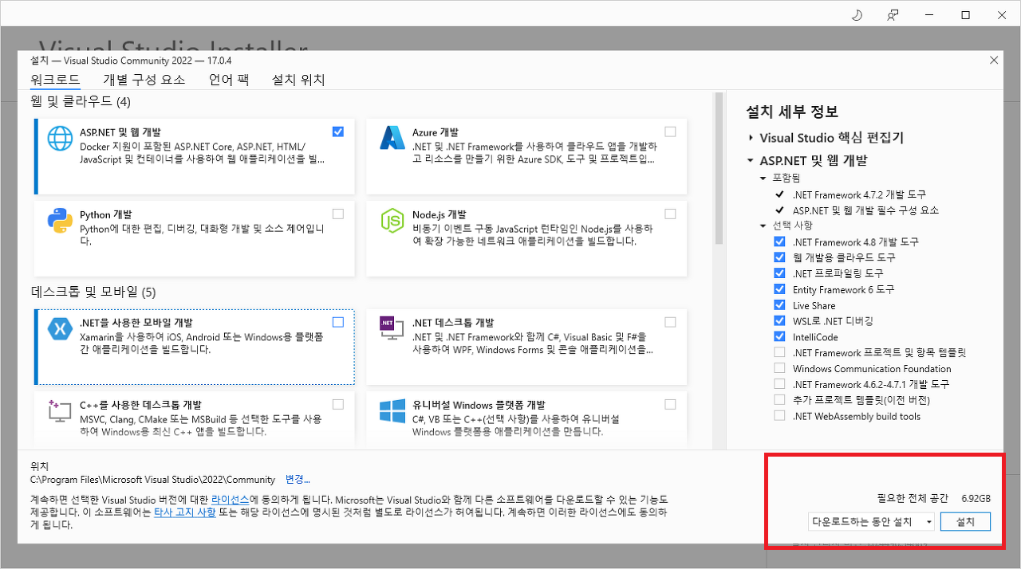Check 추가 프로젝트 템플릿(이전 버전) option
Viewport: 1021px width, 569px height.
click(779, 400)
